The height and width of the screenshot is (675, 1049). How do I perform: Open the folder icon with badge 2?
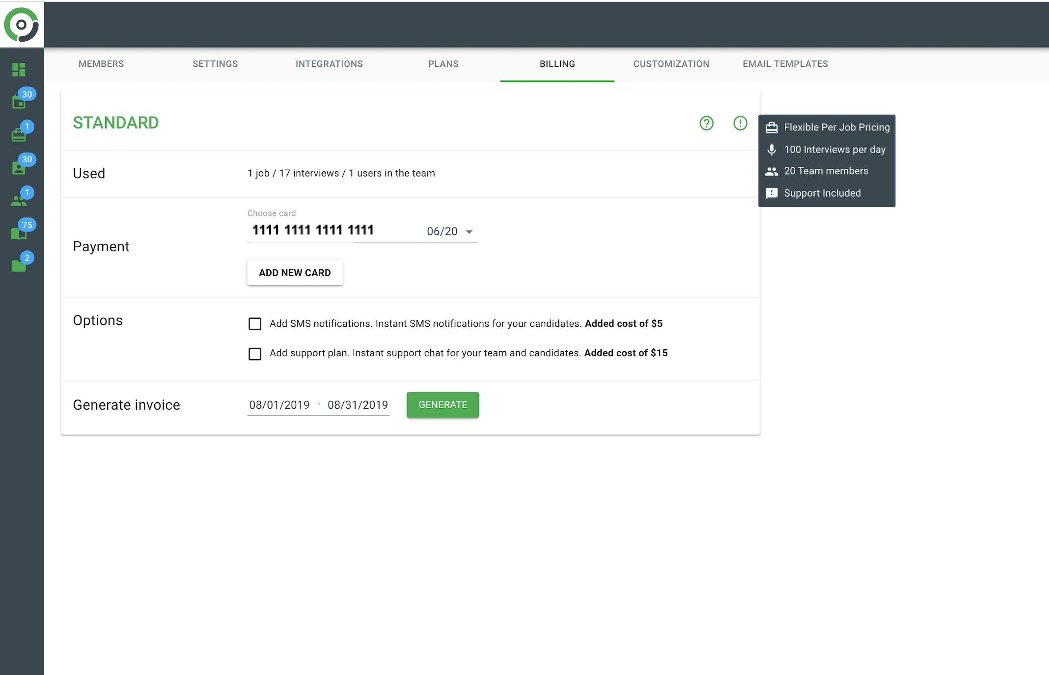click(19, 266)
